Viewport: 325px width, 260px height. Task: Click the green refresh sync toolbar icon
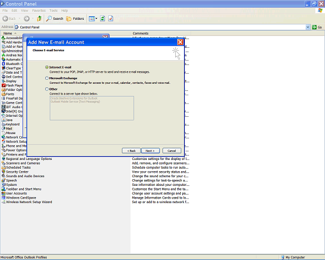pyautogui.click(x=103, y=19)
